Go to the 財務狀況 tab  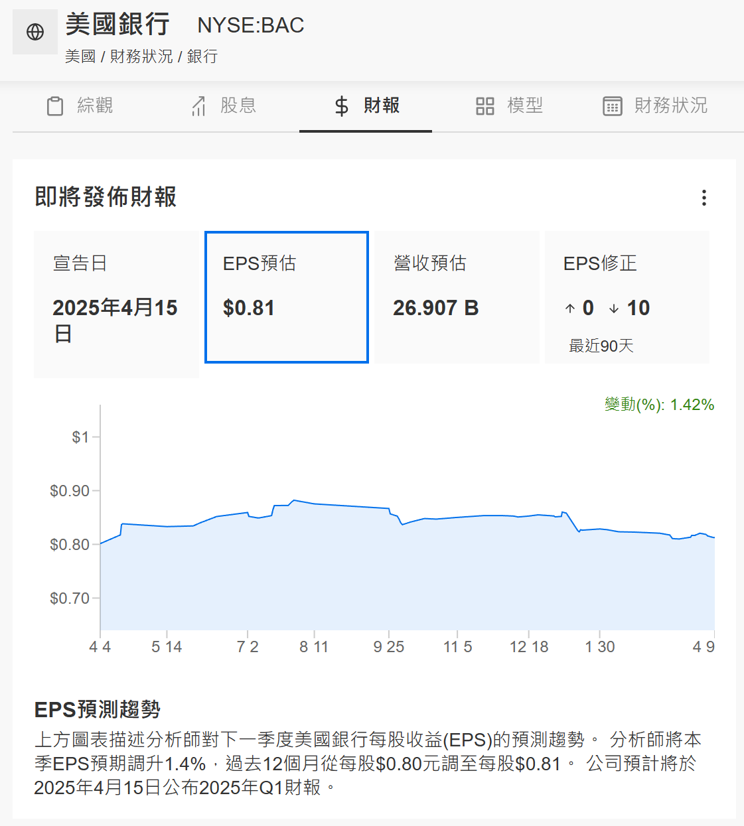[655, 106]
